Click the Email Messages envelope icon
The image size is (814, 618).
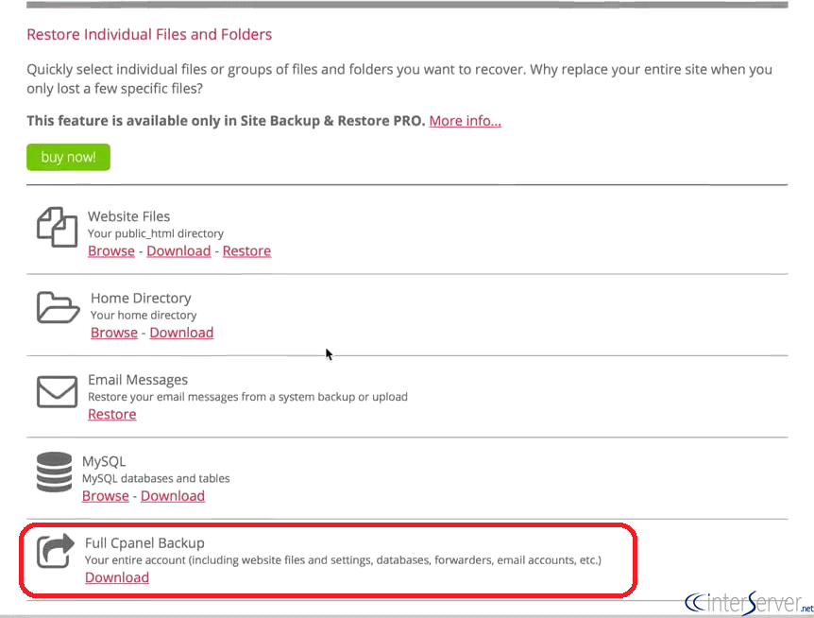pos(57,390)
